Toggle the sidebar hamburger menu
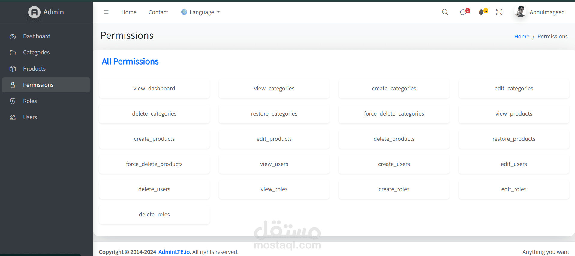Image resolution: width=575 pixels, height=256 pixels. 106,12
